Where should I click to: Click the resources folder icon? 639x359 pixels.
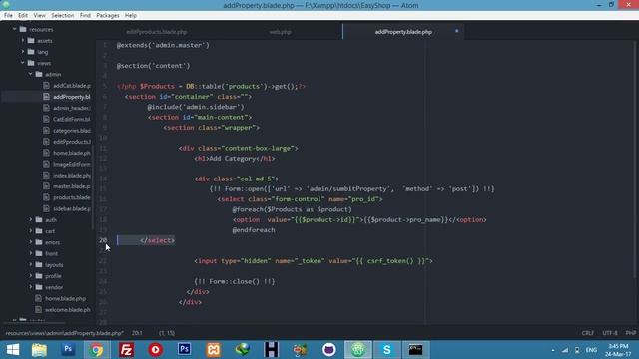[23, 29]
